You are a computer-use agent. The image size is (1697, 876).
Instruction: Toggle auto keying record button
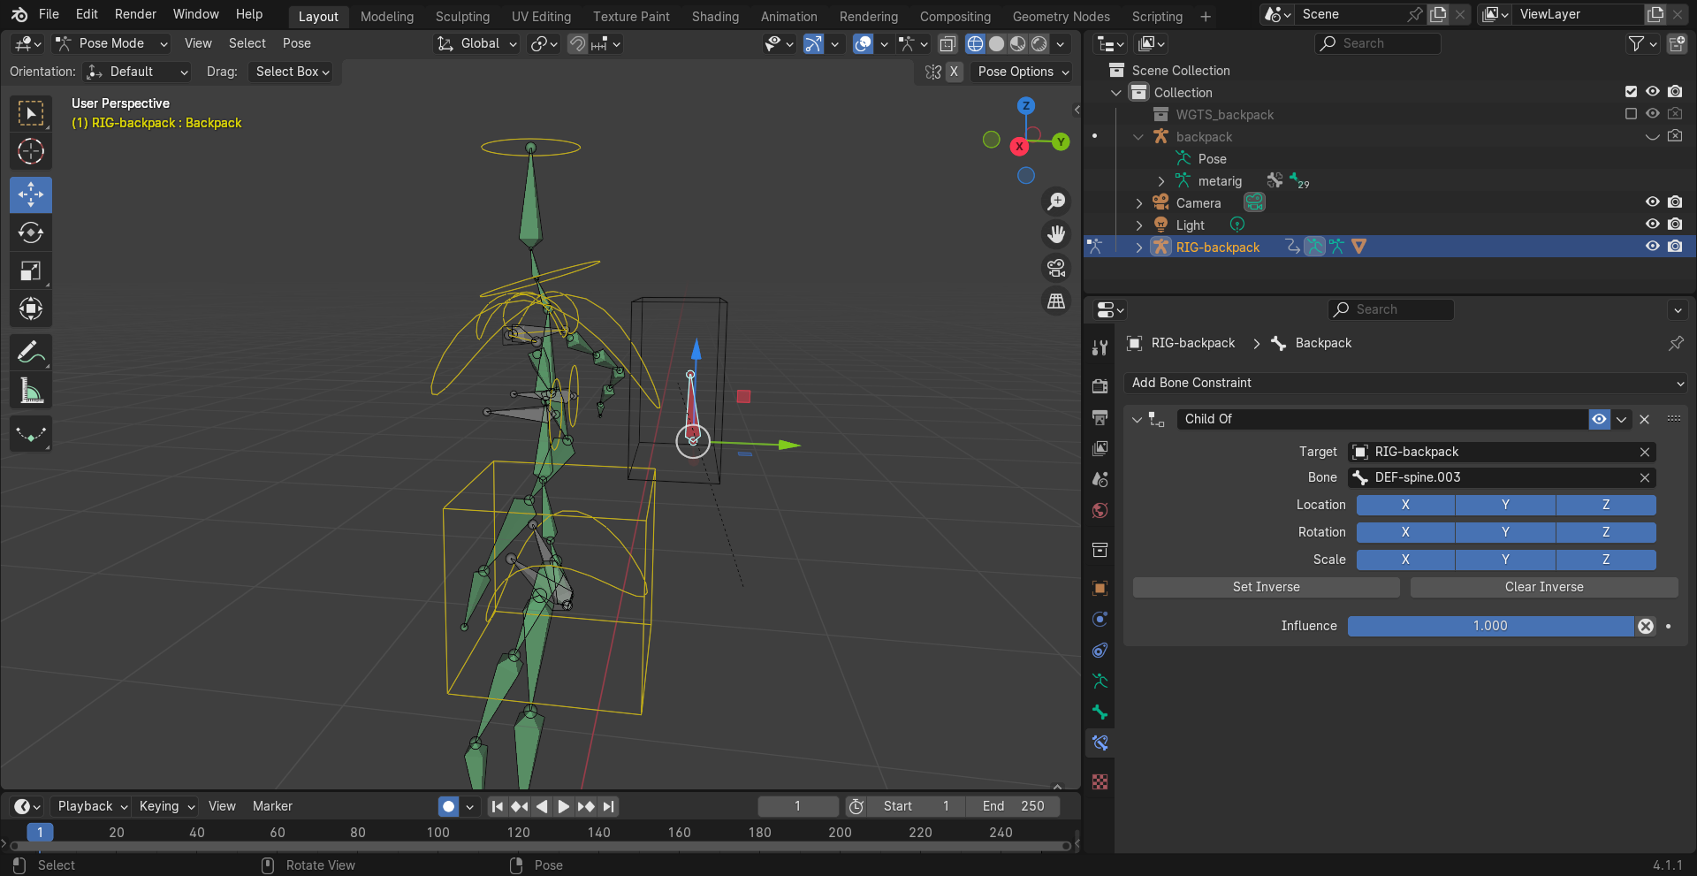[449, 806]
